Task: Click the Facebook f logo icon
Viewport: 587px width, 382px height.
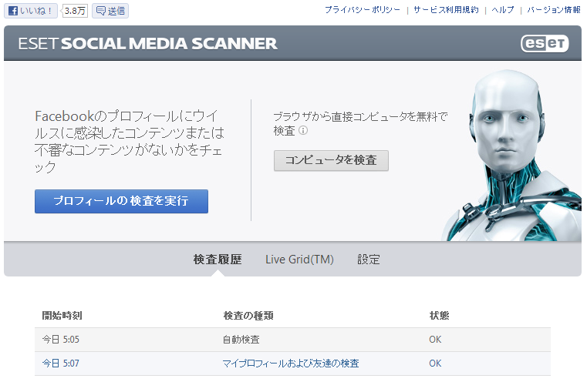Action: pos(13,11)
